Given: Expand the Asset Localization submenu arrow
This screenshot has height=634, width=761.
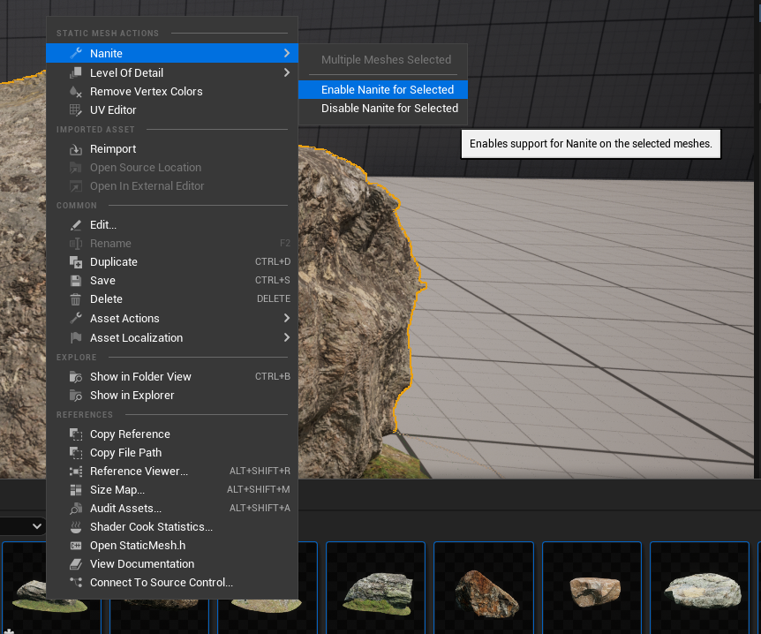Looking at the screenshot, I should point(287,337).
